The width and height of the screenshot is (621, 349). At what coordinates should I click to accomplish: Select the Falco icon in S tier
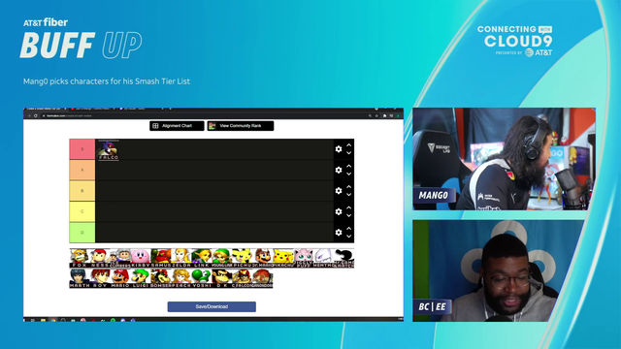point(108,149)
